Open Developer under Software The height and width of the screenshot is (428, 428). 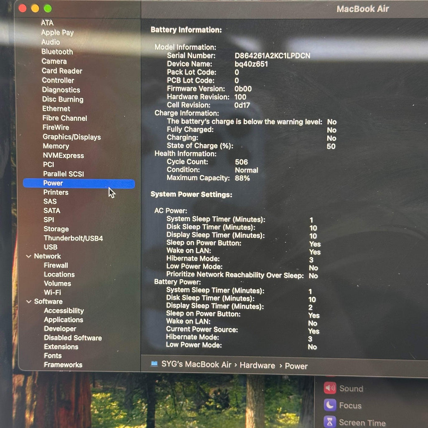point(60,329)
